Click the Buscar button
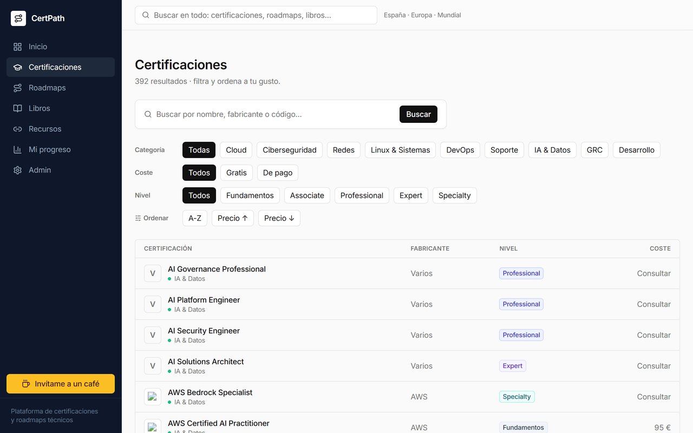This screenshot has height=433, width=693. [419, 114]
